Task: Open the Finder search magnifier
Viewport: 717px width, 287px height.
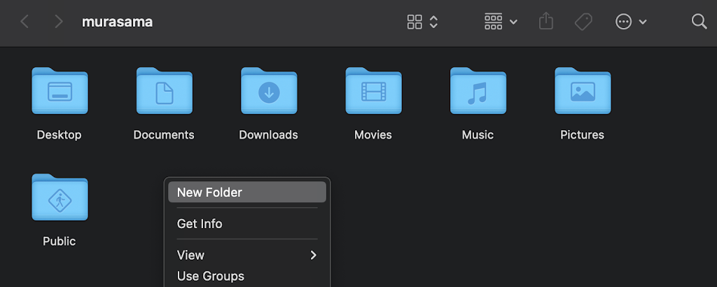Action: (x=699, y=22)
